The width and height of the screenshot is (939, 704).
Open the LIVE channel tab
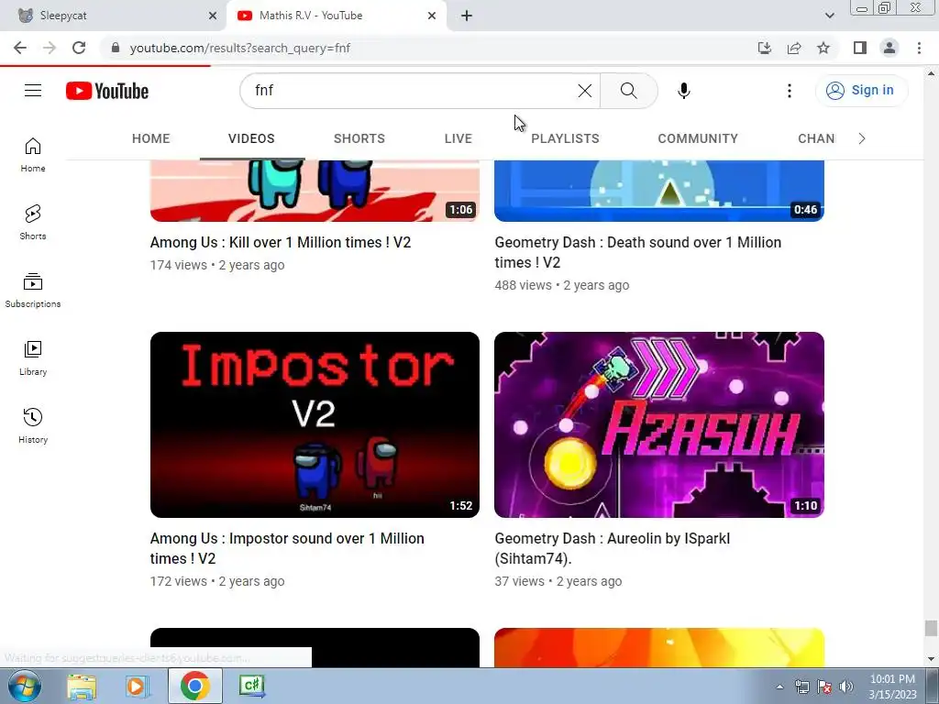[x=458, y=138]
